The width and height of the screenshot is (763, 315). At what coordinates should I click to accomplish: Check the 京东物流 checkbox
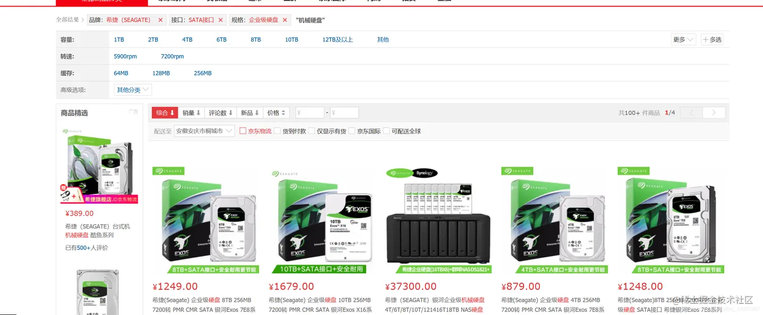pos(243,131)
